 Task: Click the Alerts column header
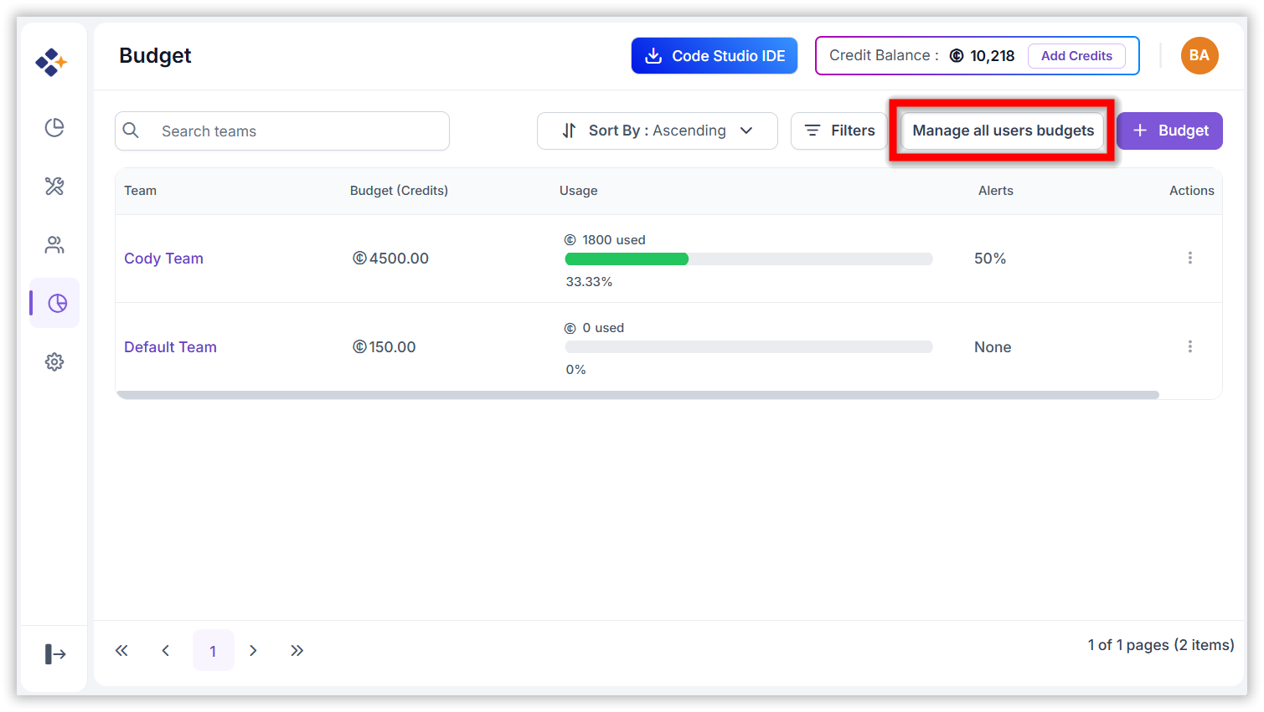pyautogui.click(x=996, y=191)
